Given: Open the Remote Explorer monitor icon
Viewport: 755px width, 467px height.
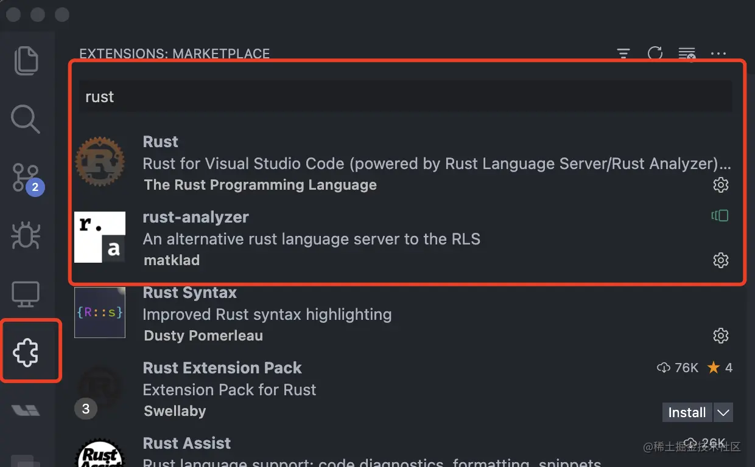Looking at the screenshot, I should pos(26,294).
